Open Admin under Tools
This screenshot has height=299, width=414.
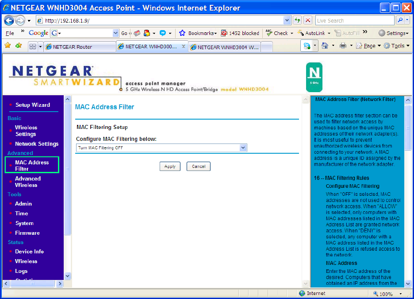(23, 204)
